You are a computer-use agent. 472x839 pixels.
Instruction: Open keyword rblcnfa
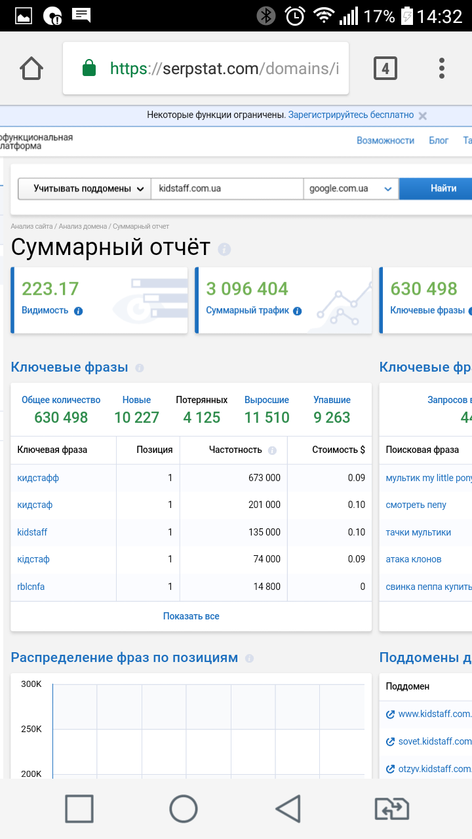click(x=31, y=587)
